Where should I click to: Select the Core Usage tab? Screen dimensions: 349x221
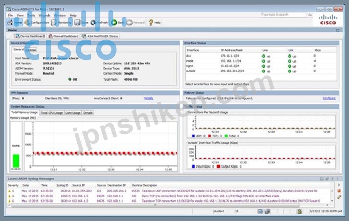(x=73, y=113)
